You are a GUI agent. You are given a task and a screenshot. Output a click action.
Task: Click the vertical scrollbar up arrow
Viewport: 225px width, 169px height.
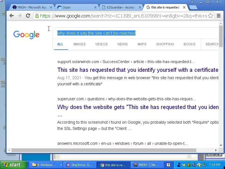221,23
